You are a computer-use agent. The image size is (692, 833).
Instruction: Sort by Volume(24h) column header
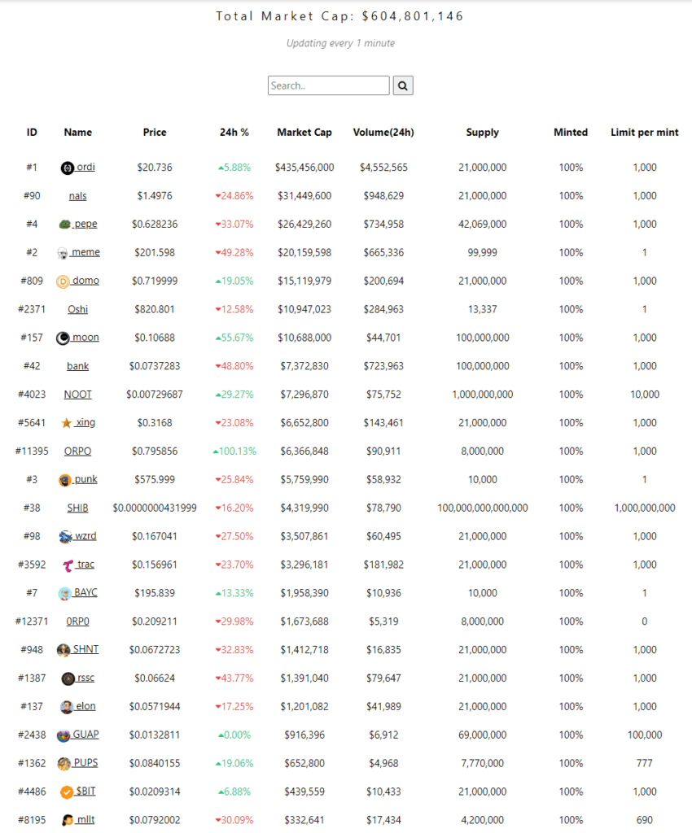pyautogui.click(x=383, y=133)
